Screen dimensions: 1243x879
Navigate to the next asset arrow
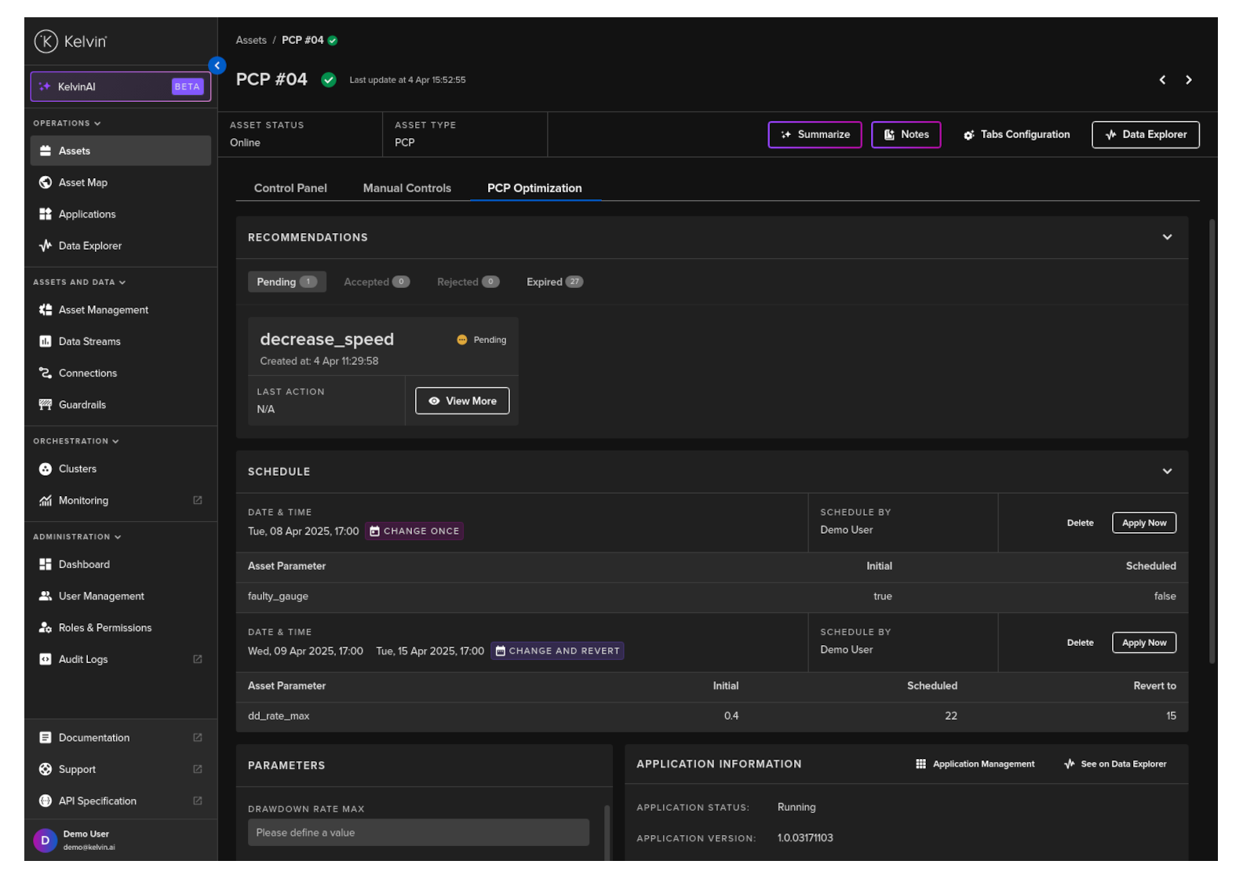[x=1189, y=80]
